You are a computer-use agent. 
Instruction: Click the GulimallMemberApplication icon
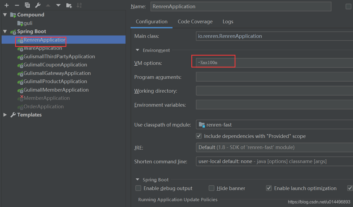(20, 90)
